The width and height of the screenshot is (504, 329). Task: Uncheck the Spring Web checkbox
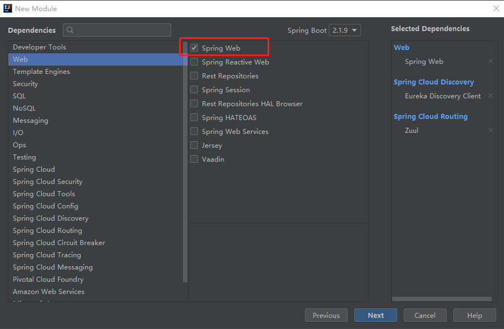pyautogui.click(x=194, y=48)
